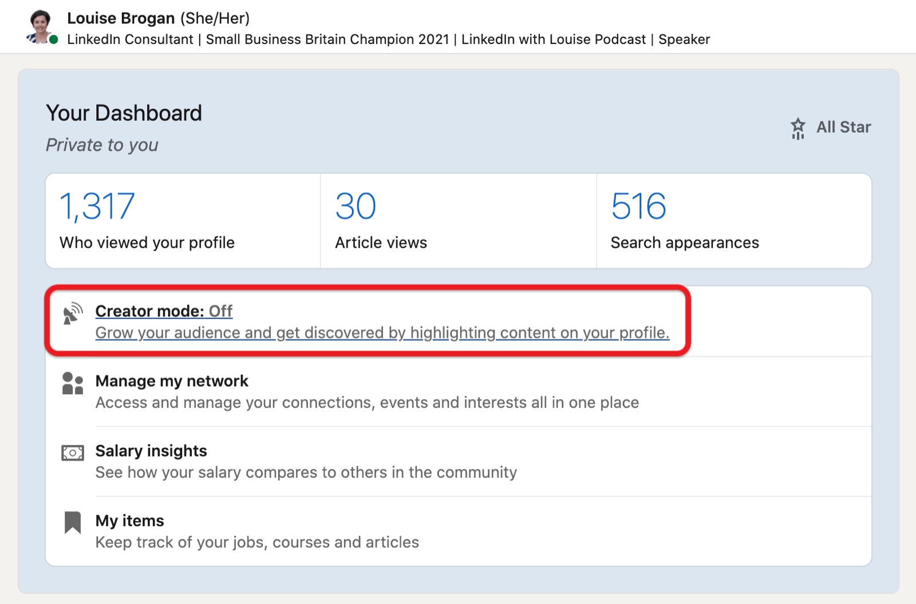Click "Access and manage your connections" description
Image resolution: width=916 pixels, height=604 pixels.
(367, 403)
